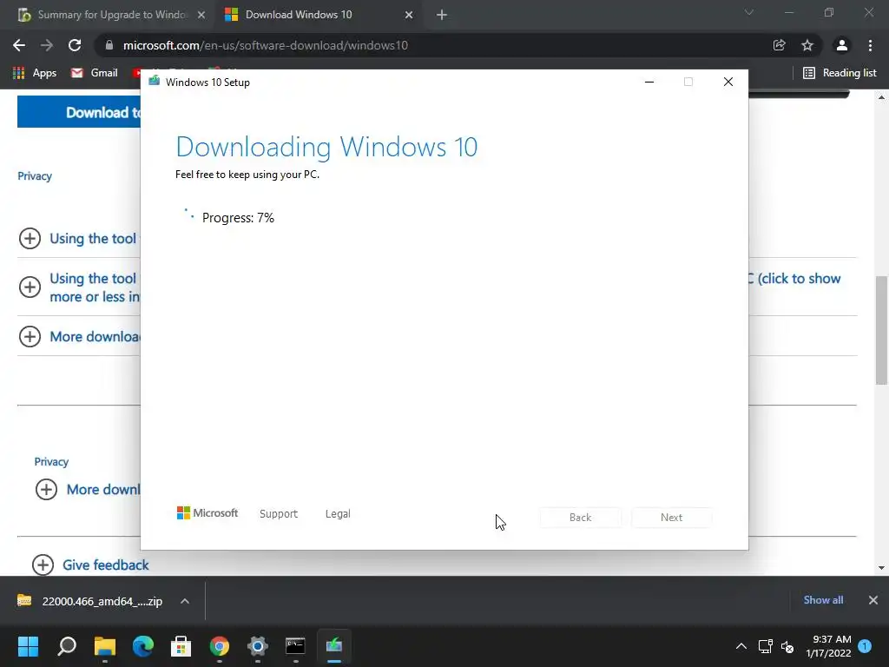The image size is (889, 667).
Task: Show hidden system tray icons
Action: pos(741,646)
